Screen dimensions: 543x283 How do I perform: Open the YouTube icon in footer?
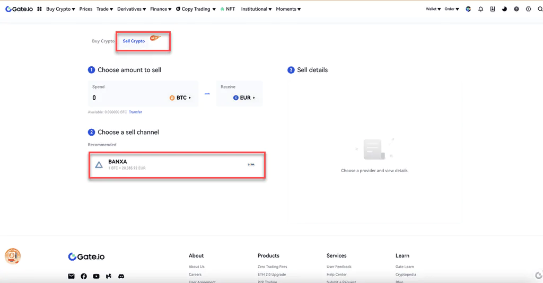coord(97,276)
